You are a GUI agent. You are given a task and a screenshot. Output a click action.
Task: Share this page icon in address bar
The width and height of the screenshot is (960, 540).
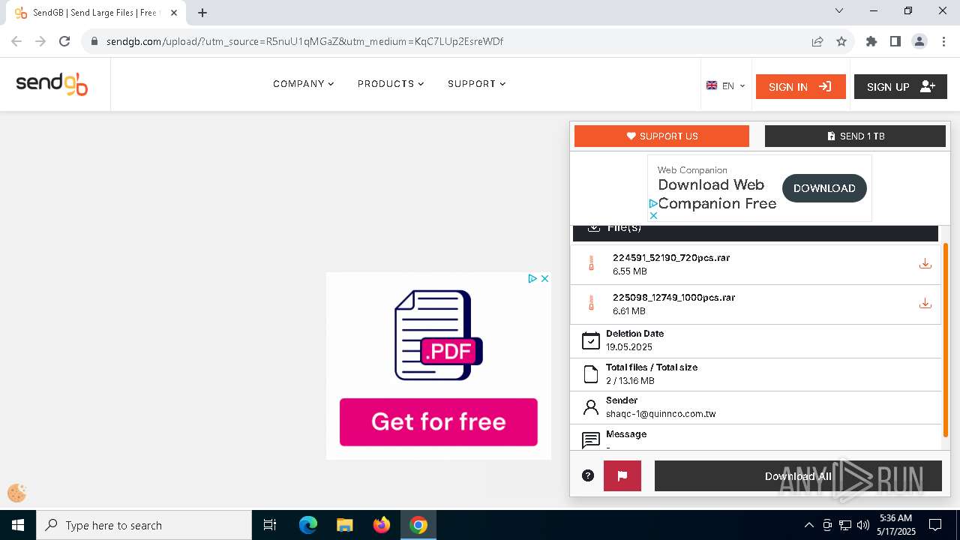817,41
